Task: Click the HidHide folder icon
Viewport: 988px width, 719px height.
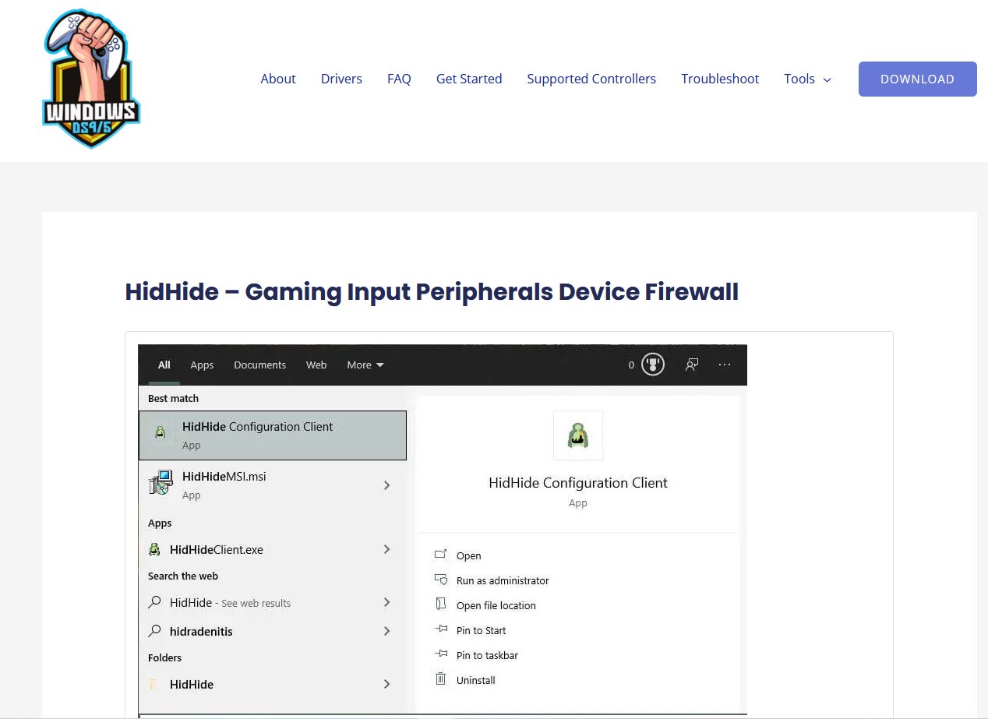Action: [154, 684]
